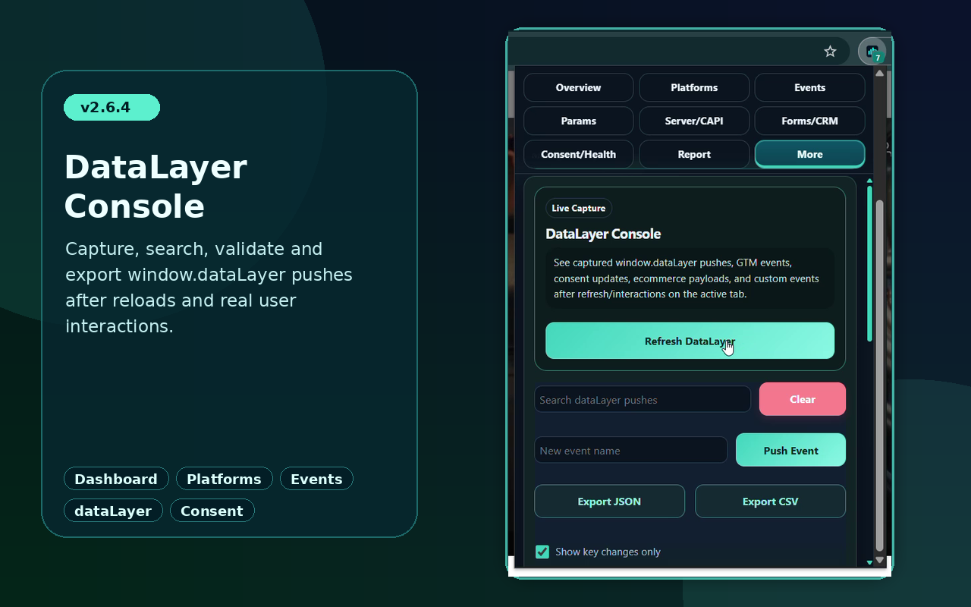Export captured data as JSON
The height and width of the screenshot is (607, 971).
click(x=609, y=501)
